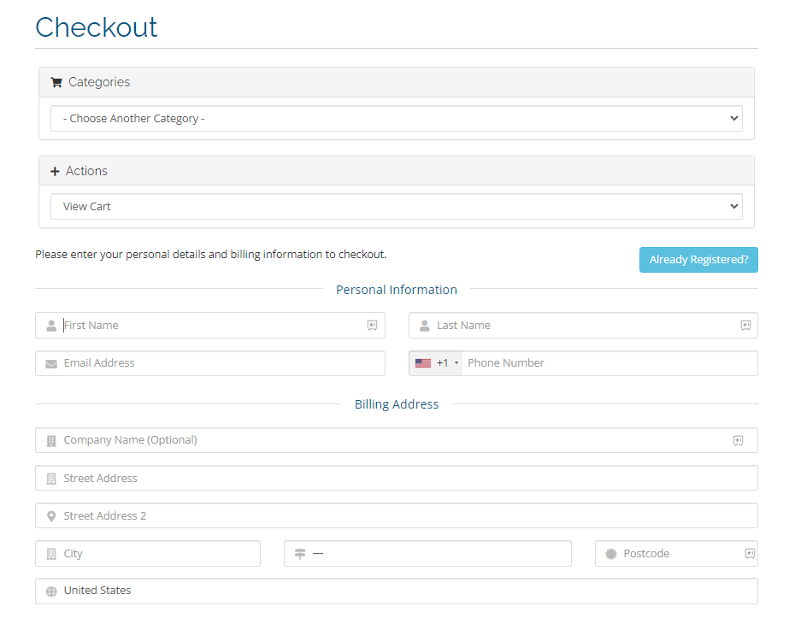Click the Already Registered? button
Screen dimensions: 795x618
pyautogui.click(x=698, y=260)
